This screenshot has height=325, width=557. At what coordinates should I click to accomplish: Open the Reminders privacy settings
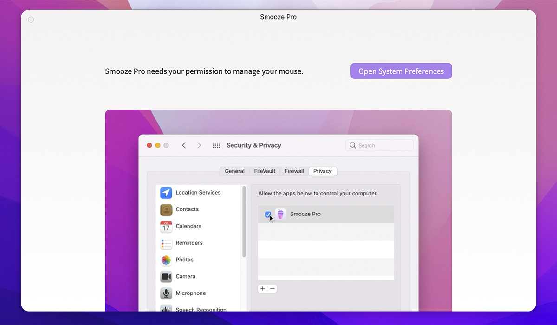(189, 243)
